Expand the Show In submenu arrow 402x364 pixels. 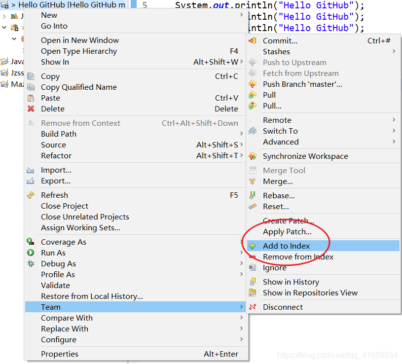click(241, 62)
